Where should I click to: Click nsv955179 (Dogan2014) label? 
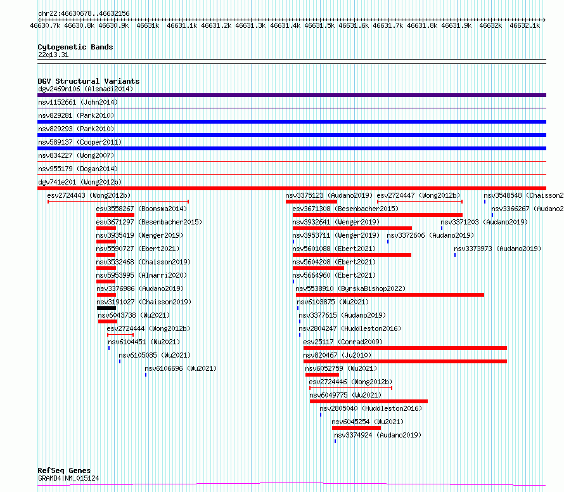click(x=78, y=169)
